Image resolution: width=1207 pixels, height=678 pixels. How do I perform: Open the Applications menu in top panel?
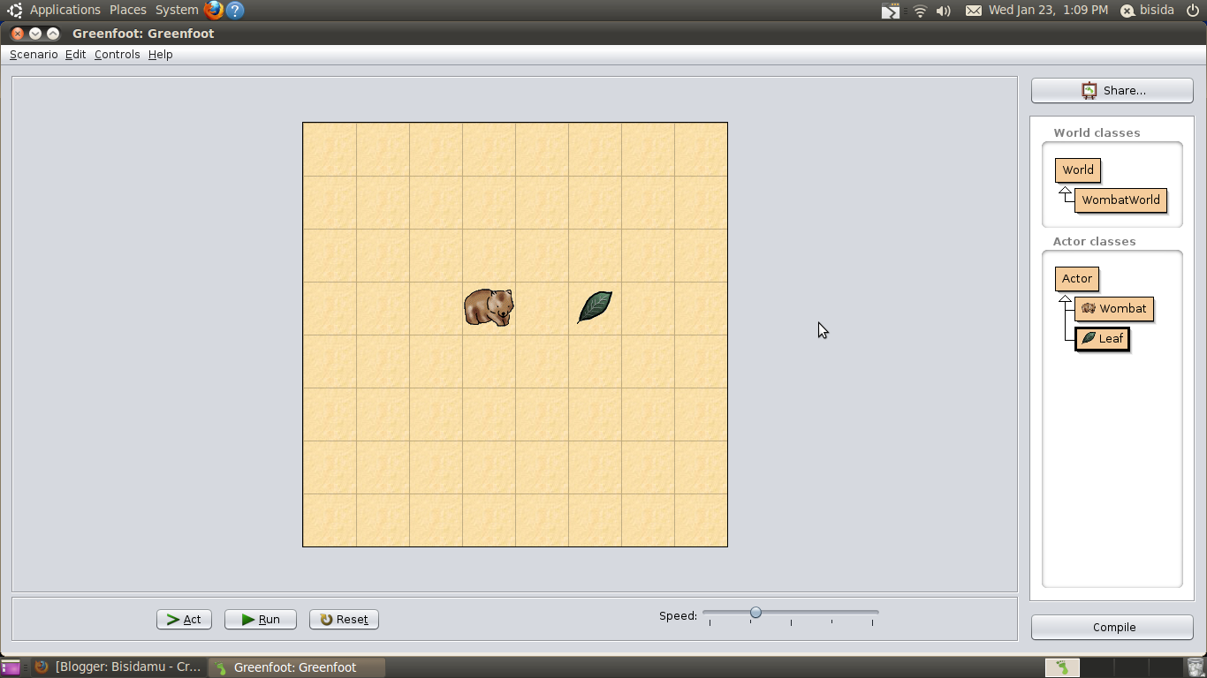(65, 10)
